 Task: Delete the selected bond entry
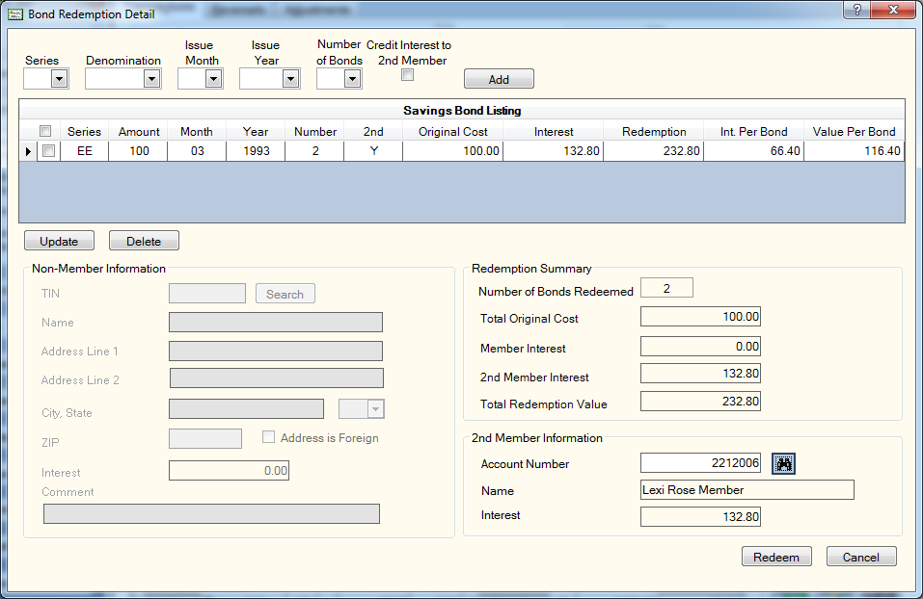144,241
